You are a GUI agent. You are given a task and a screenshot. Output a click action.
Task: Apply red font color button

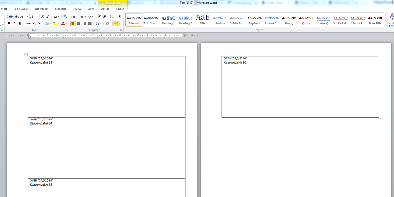pos(62,23)
